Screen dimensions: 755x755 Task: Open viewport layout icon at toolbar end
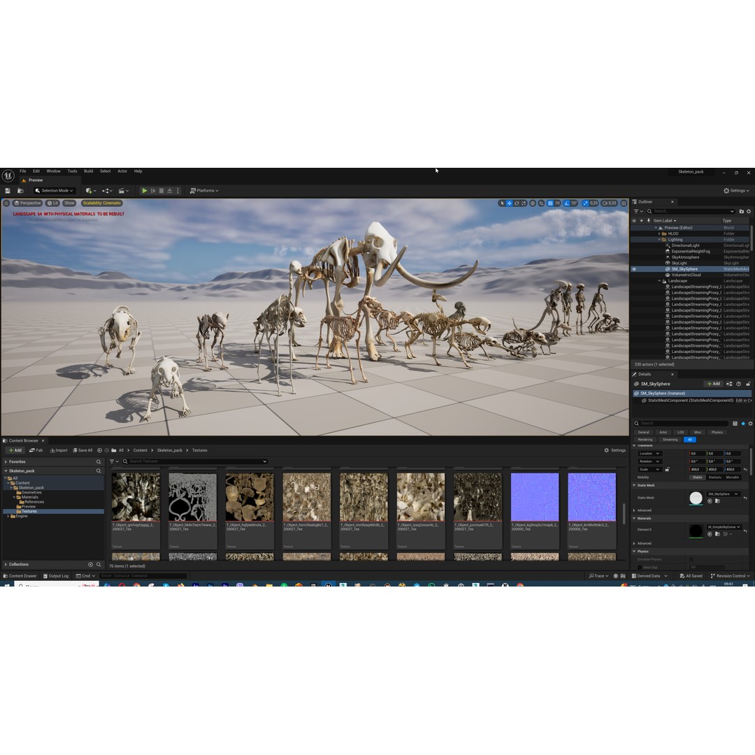[624, 203]
